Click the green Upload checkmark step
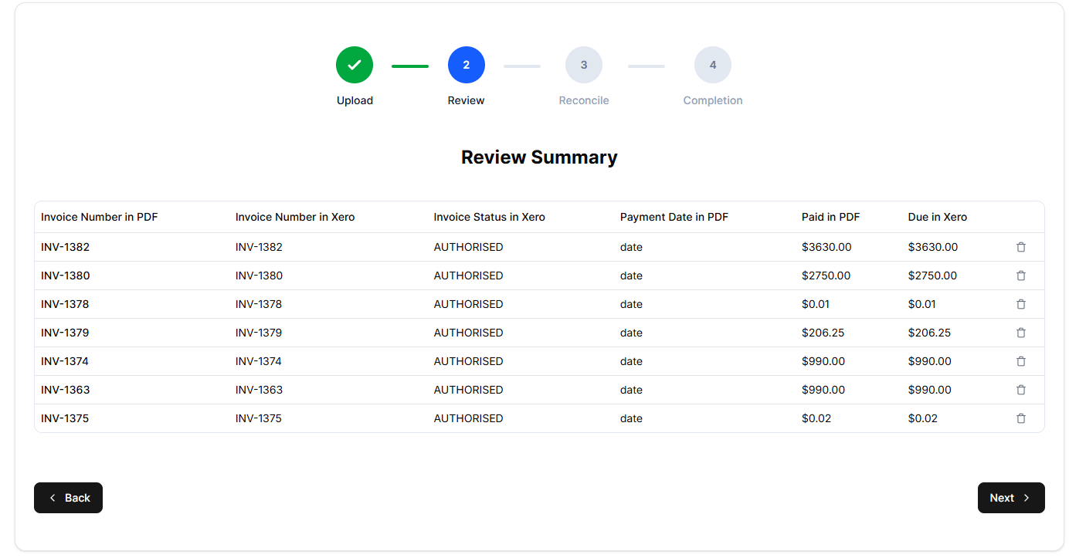Image resolution: width=1069 pixels, height=558 pixels. (x=355, y=65)
